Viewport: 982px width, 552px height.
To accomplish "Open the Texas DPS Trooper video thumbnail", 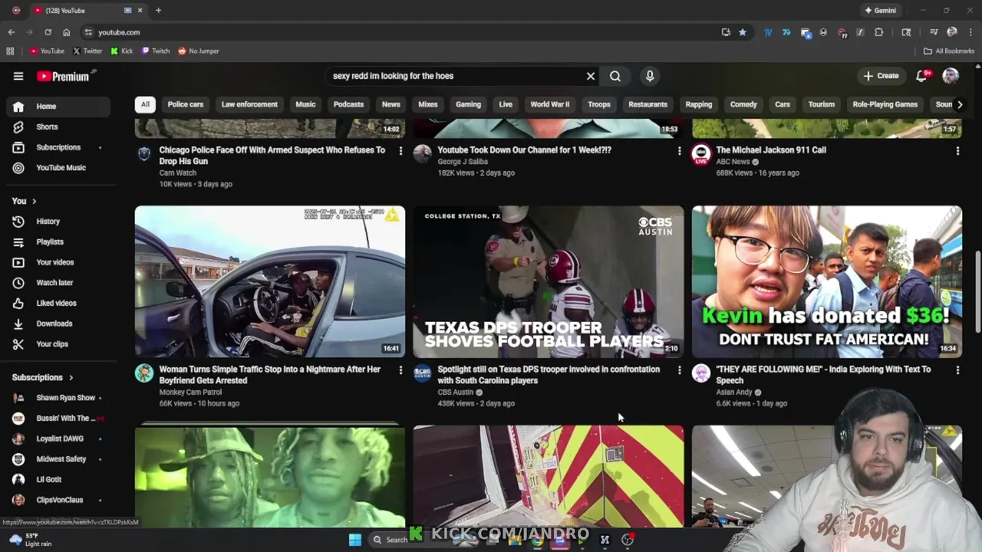I will (549, 281).
